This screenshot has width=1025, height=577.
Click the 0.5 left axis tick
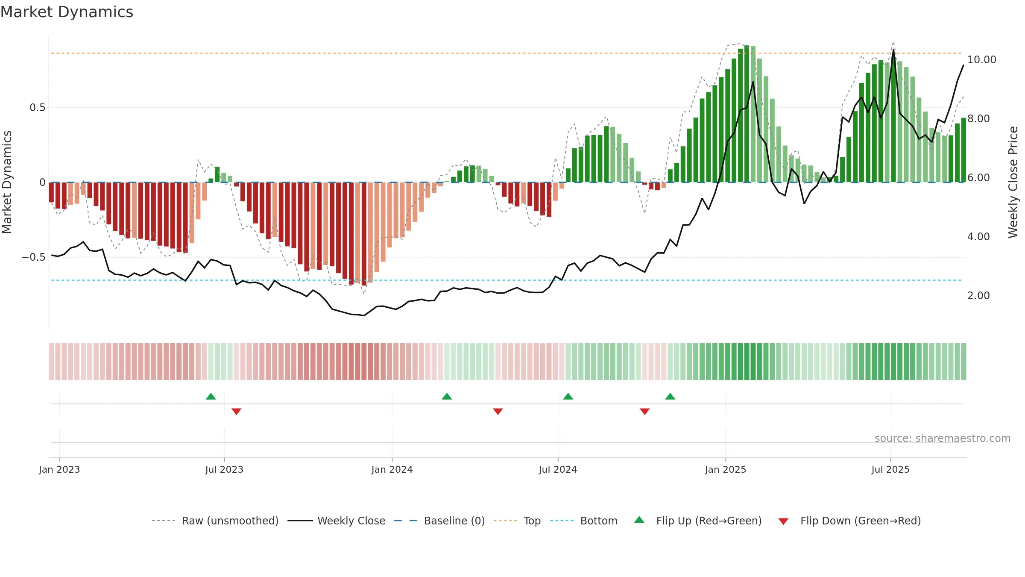pyautogui.click(x=38, y=107)
